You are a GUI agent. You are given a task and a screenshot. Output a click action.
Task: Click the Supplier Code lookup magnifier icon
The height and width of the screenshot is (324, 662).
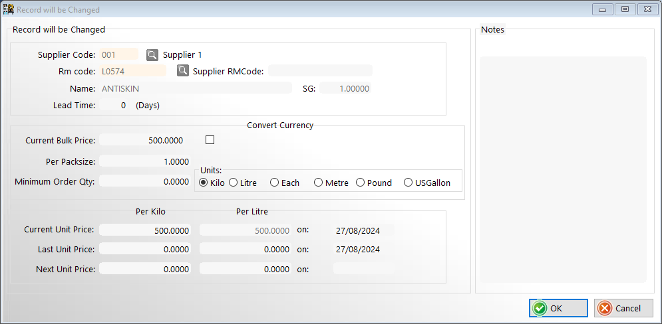[152, 54]
